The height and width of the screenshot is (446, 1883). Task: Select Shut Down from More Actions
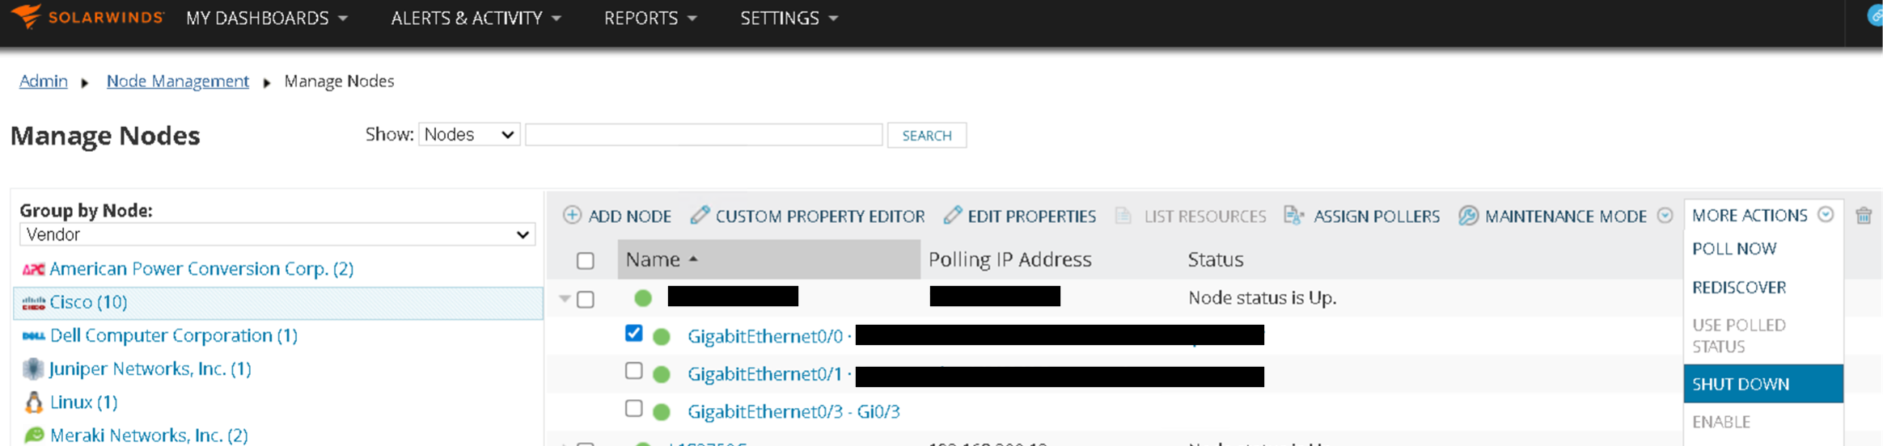(x=1763, y=384)
